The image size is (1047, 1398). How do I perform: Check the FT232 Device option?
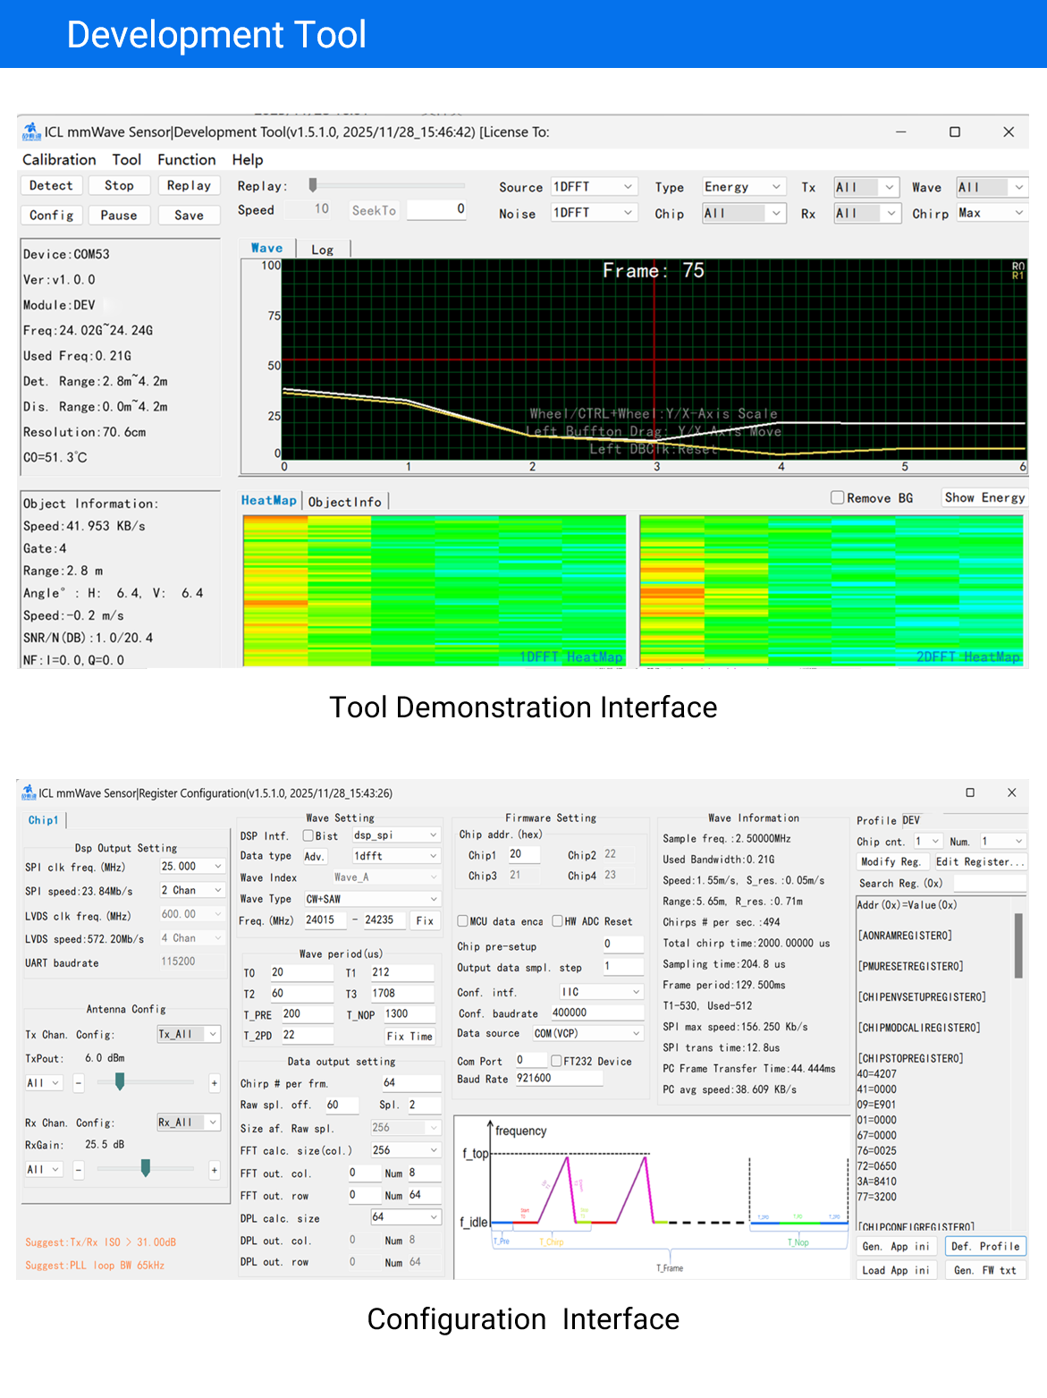point(557,1061)
